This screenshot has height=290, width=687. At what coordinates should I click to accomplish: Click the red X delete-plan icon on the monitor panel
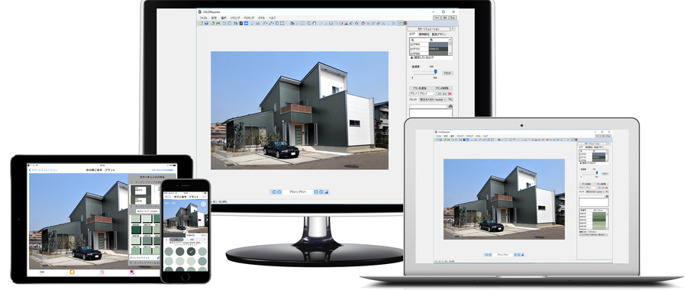click(x=450, y=94)
